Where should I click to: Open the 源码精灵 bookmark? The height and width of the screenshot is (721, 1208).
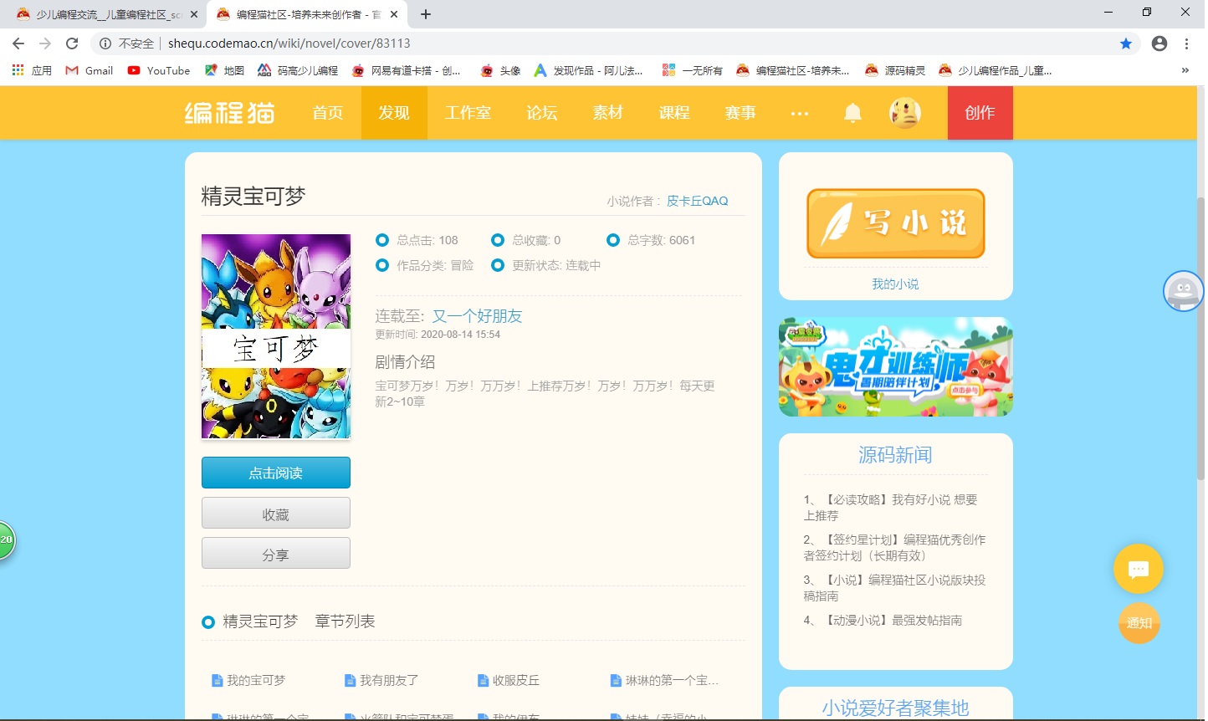click(x=895, y=70)
